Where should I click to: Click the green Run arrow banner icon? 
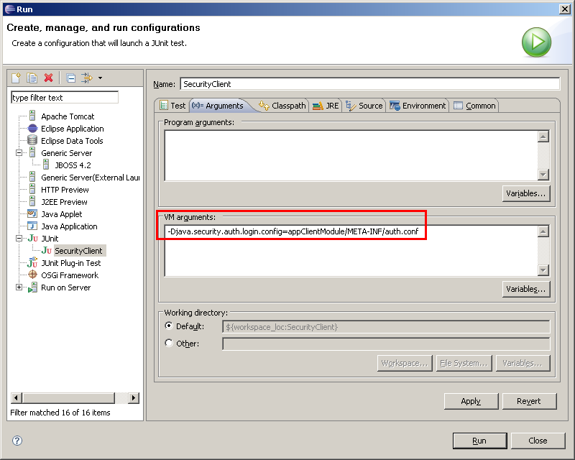pos(536,42)
